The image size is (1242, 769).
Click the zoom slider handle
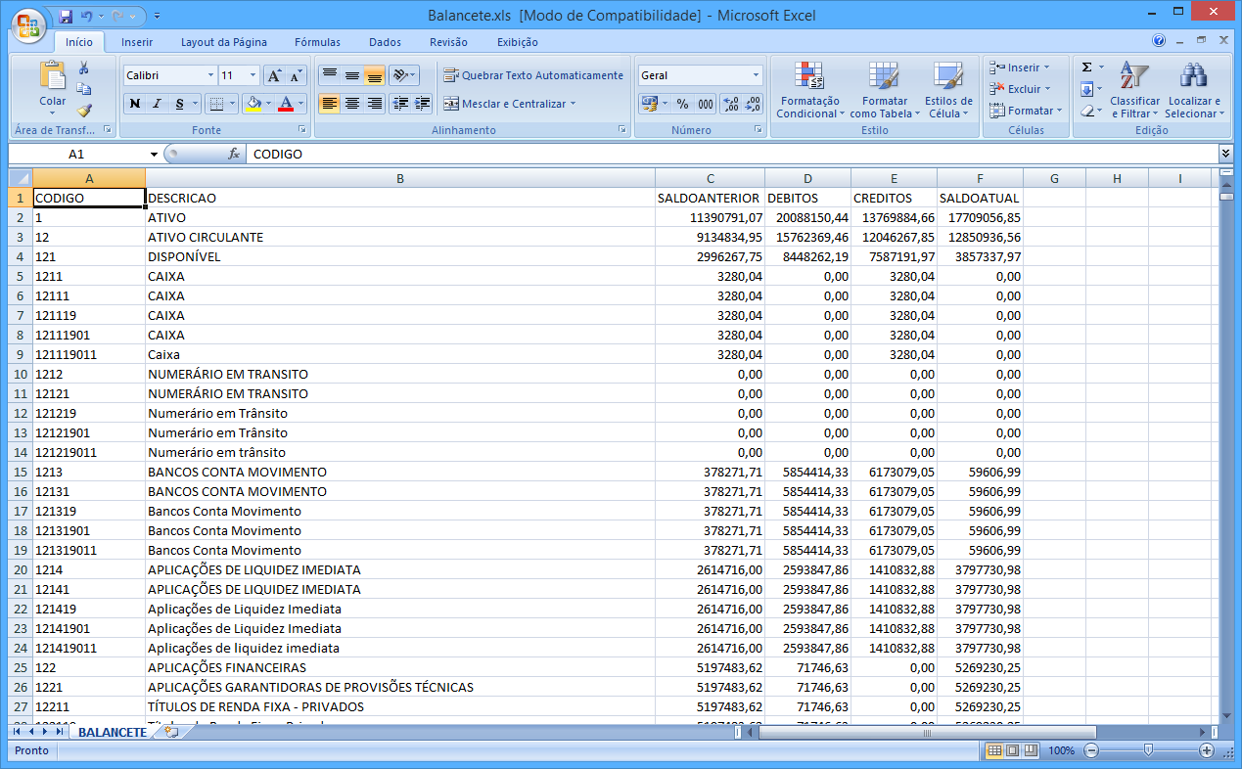tap(1148, 750)
